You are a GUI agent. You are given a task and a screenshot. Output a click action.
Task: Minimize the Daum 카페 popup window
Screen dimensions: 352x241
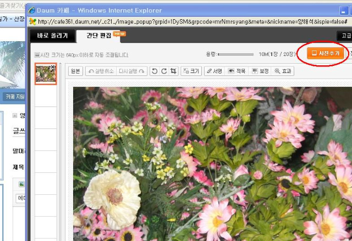click(x=343, y=11)
